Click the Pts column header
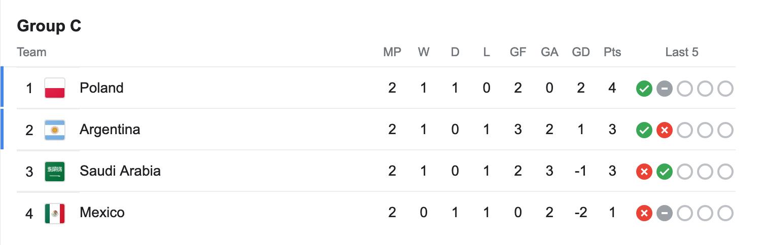763x245 pixels. coord(612,52)
